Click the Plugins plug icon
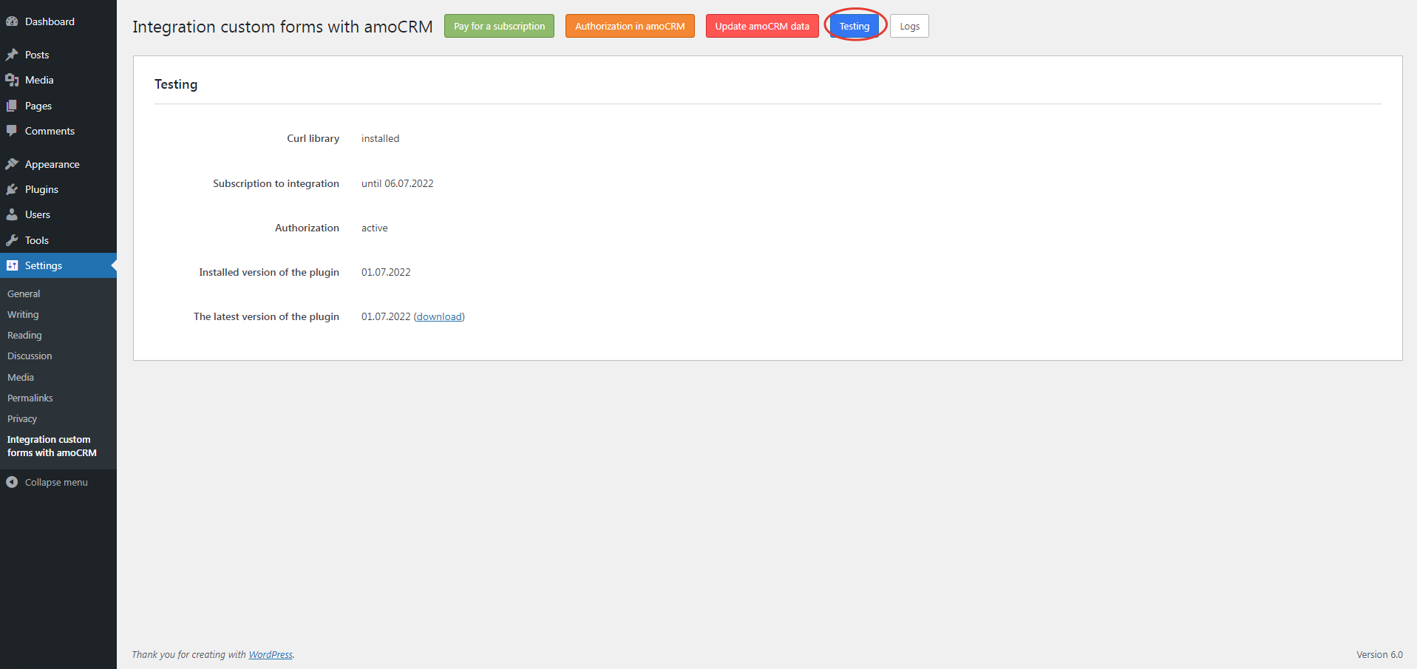Screen dimensions: 1417x669 [x=12, y=189]
